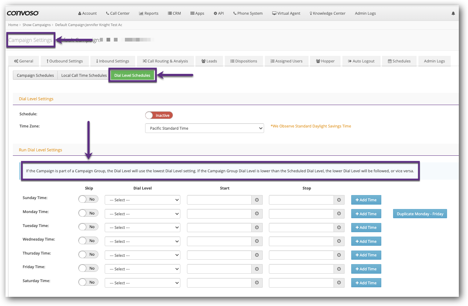Viewport: 468px width, 306px height.
Task: Click clock icon beside Friday Stop field
Action: (339, 269)
